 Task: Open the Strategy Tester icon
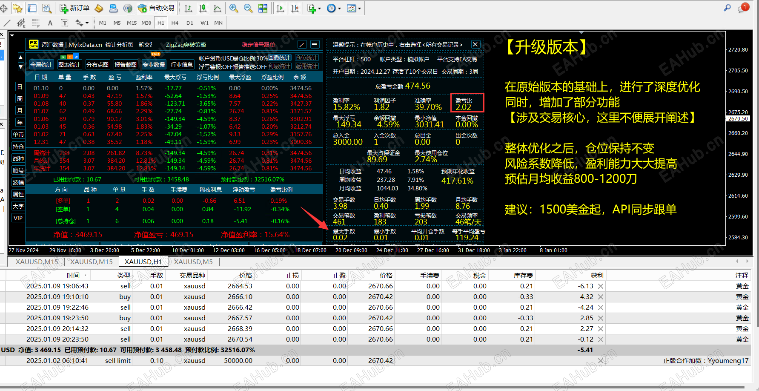coord(46,8)
